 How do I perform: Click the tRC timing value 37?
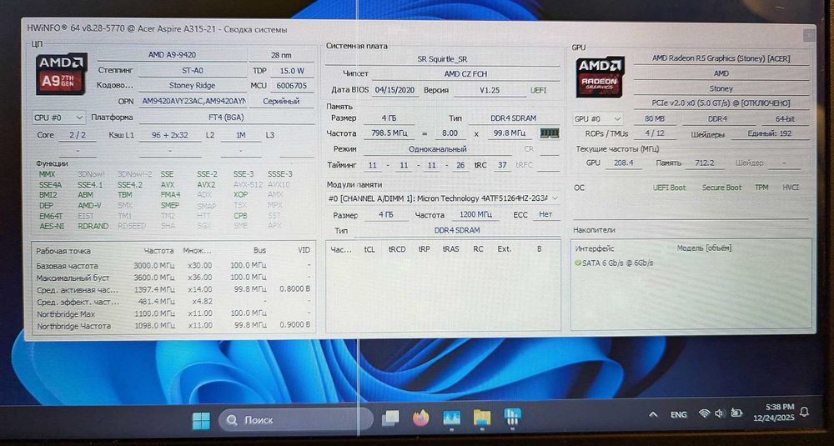(501, 165)
